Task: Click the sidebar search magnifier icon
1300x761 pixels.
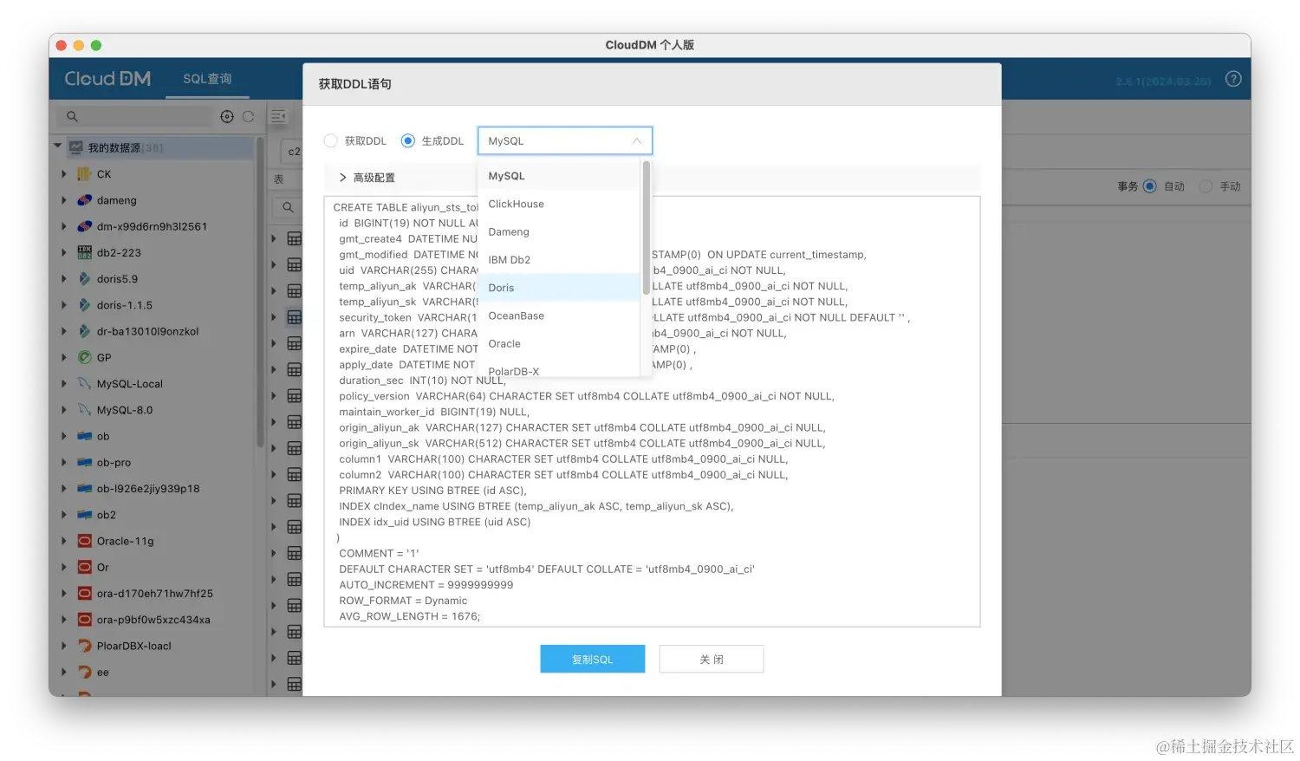Action: [x=73, y=116]
